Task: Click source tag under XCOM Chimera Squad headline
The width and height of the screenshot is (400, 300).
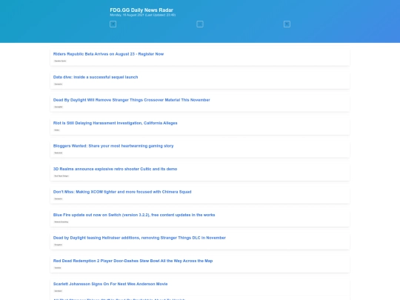Action: click(59, 199)
